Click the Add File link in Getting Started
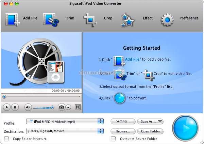Screen dimensions: 204x144 (x=132, y=59)
